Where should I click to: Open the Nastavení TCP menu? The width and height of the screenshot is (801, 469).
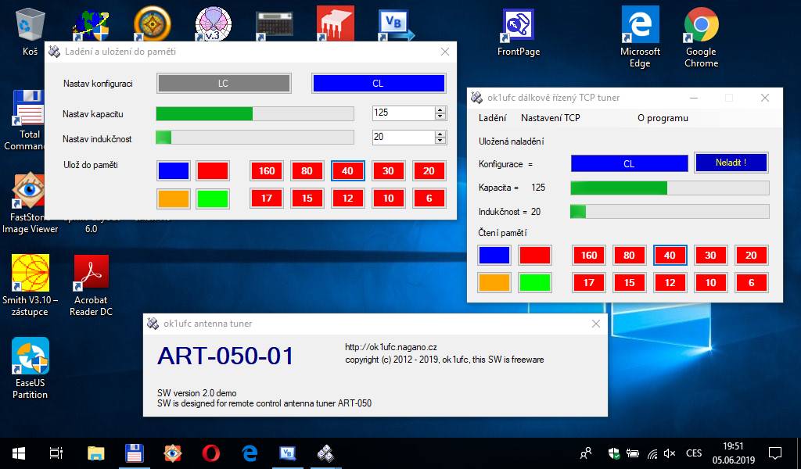[551, 118]
